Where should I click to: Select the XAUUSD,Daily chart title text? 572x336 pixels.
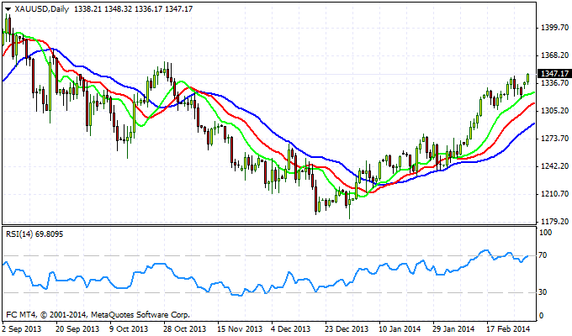tap(41, 9)
